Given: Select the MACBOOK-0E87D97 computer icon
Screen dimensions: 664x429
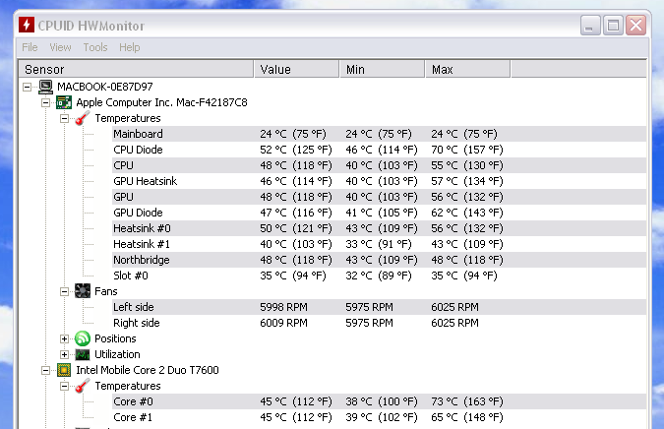Looking at the screenshot, I should pos(45,87).
